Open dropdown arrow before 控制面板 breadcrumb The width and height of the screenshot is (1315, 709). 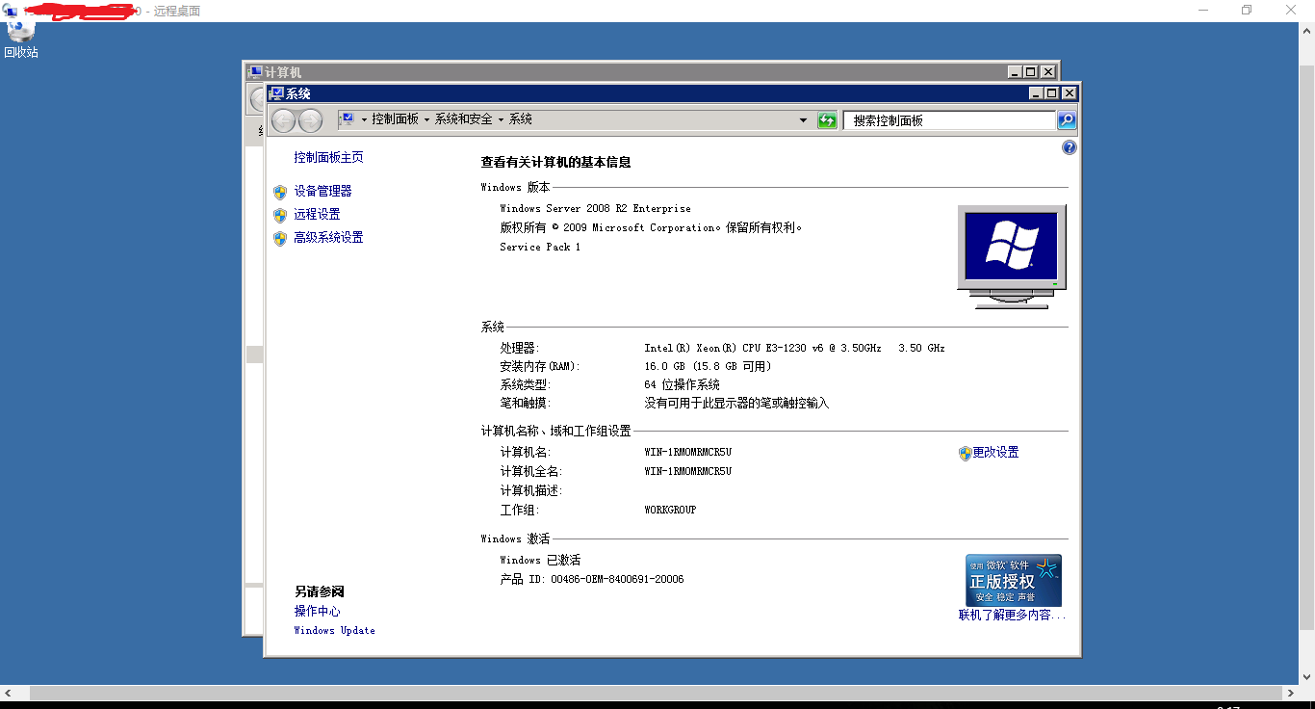click(364, 119)
